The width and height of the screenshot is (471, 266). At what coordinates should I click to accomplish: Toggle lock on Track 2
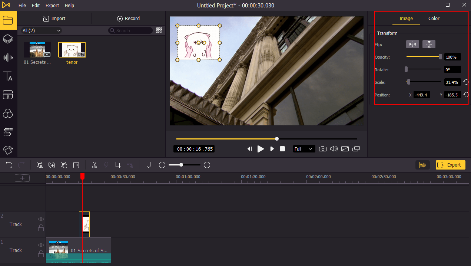point(41,228)
